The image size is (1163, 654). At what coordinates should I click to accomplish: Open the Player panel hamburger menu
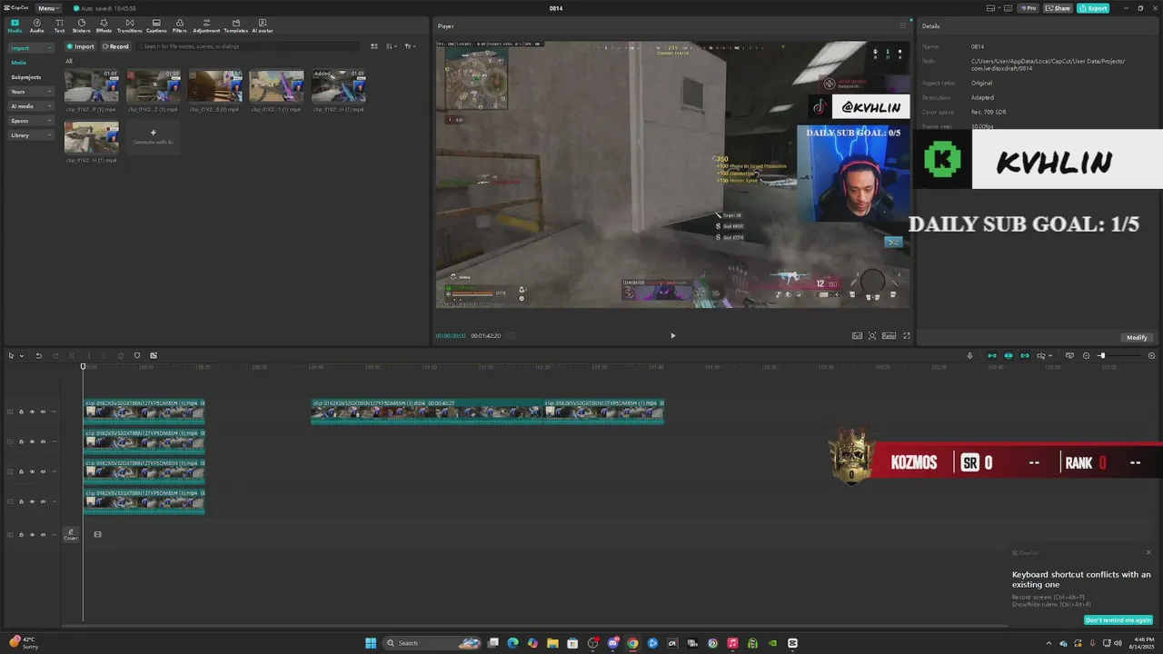pos(902,25)
